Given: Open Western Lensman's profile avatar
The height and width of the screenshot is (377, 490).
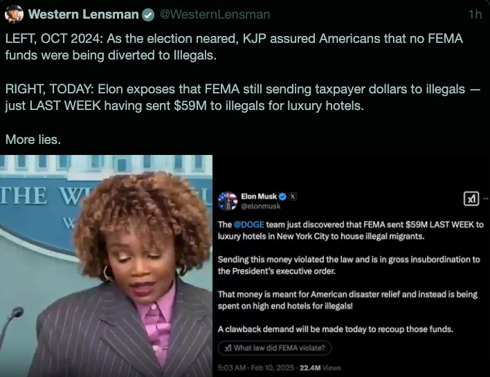Looking at the screenshot, I should [14, 14].
